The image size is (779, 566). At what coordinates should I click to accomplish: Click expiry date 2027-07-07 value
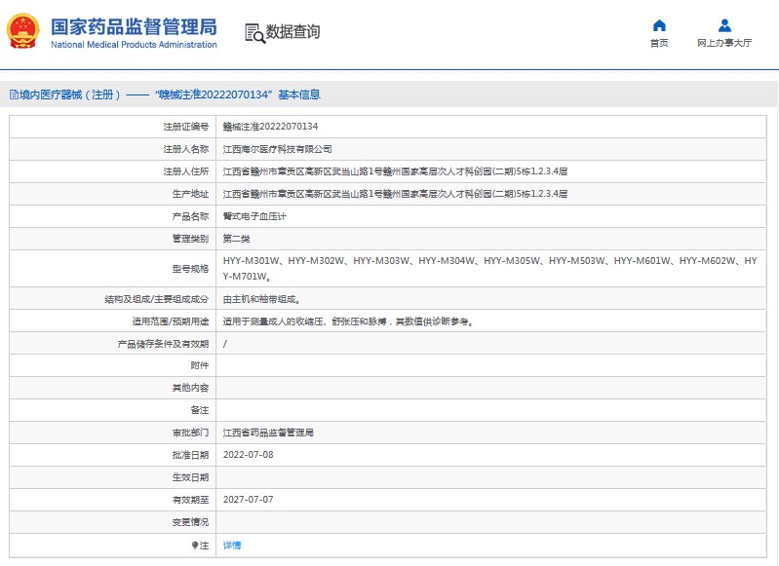249,500
